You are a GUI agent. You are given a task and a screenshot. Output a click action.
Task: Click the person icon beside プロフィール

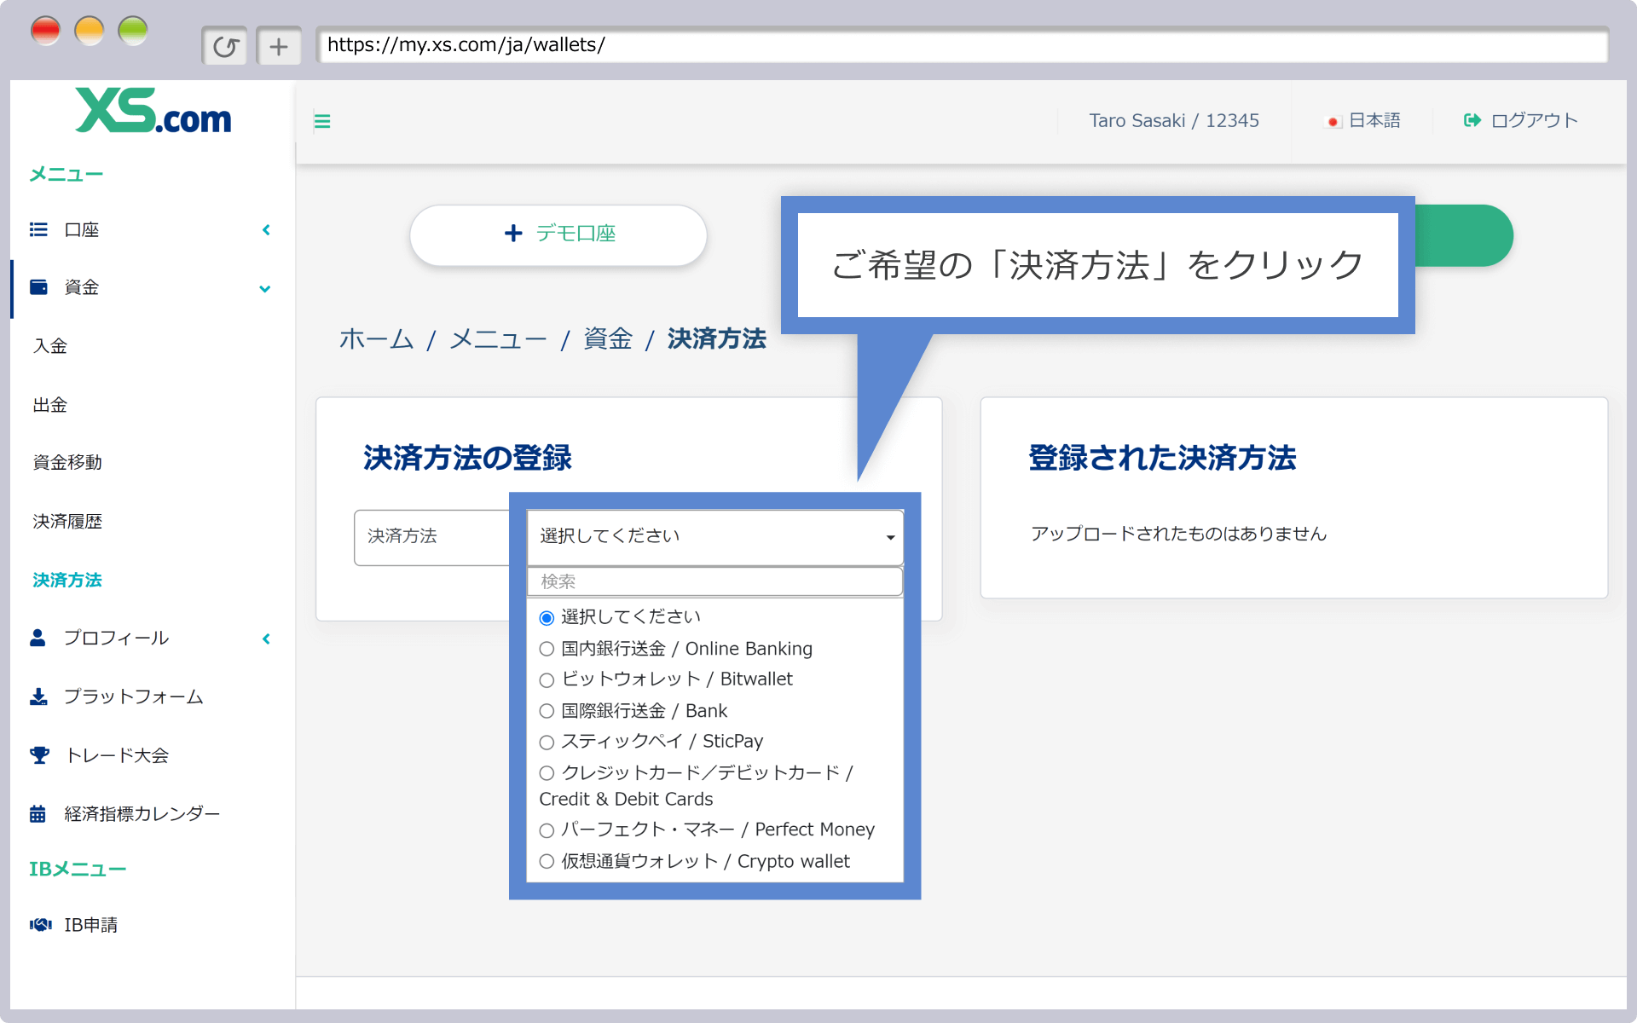(38, 638)
